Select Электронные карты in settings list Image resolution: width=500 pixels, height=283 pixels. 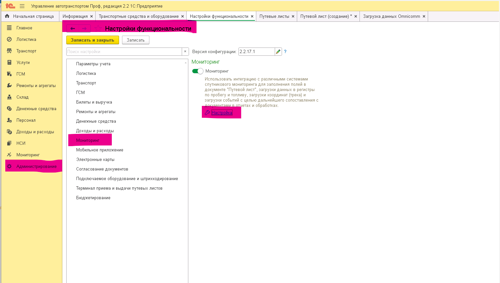[95, 159]
